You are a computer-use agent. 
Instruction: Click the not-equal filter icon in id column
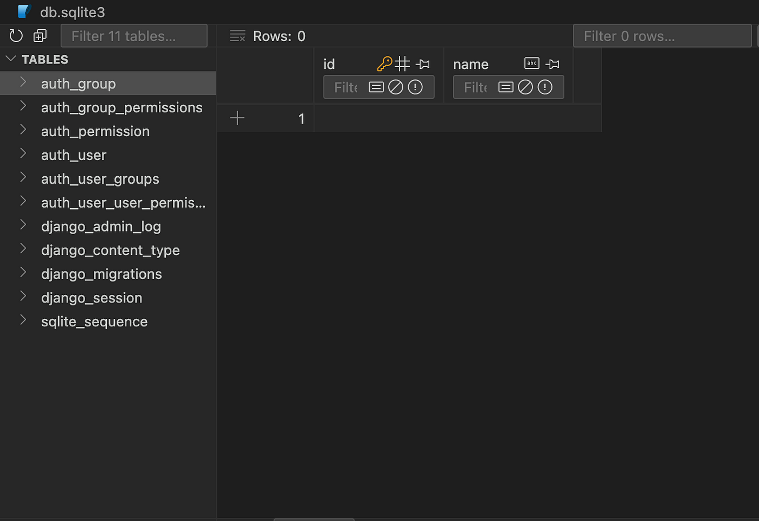(415, 87)
